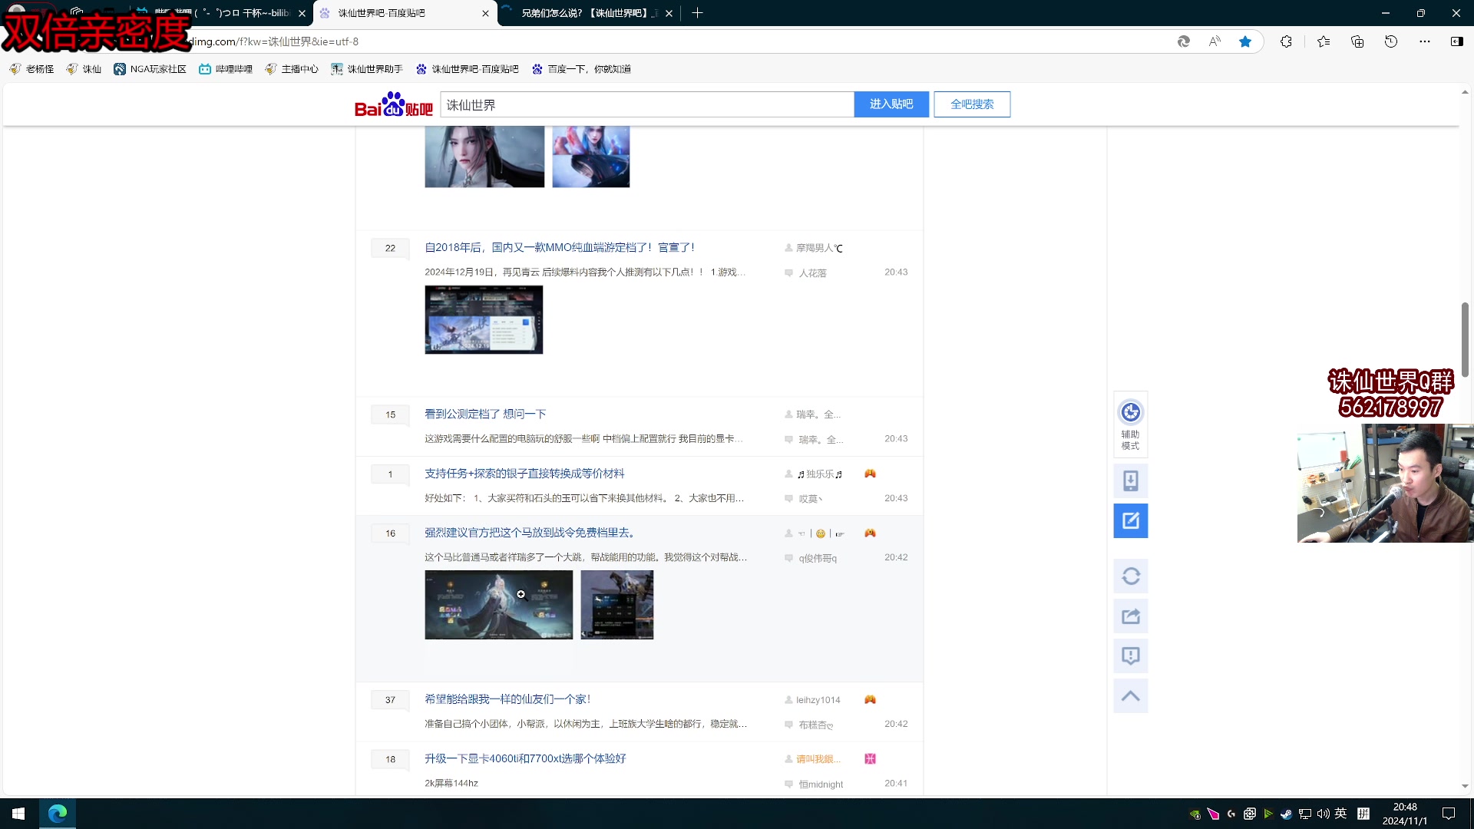Open post 支持任务+探索的银子直接转换成等价材料
Screen dimensions: 1474x829
coord(524,474)
